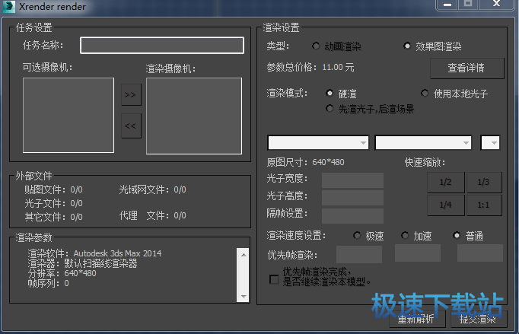Image resolution: width=519 pixels, height=334 pixels.
Task: Open 查看详情 price details
Action: (466, 68)
